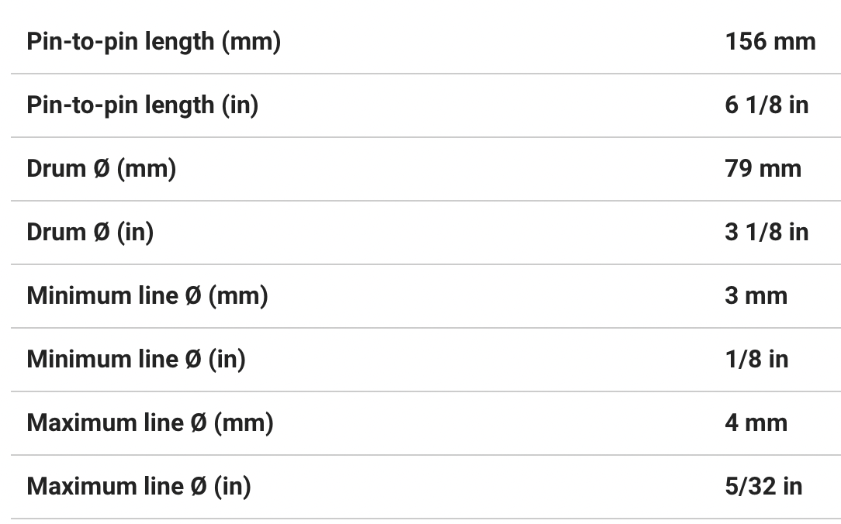Screen dimensions: 841x524
Task: Click the Ø symbol in "Minimum line Ø (in)"
Action: pos(193,360)
